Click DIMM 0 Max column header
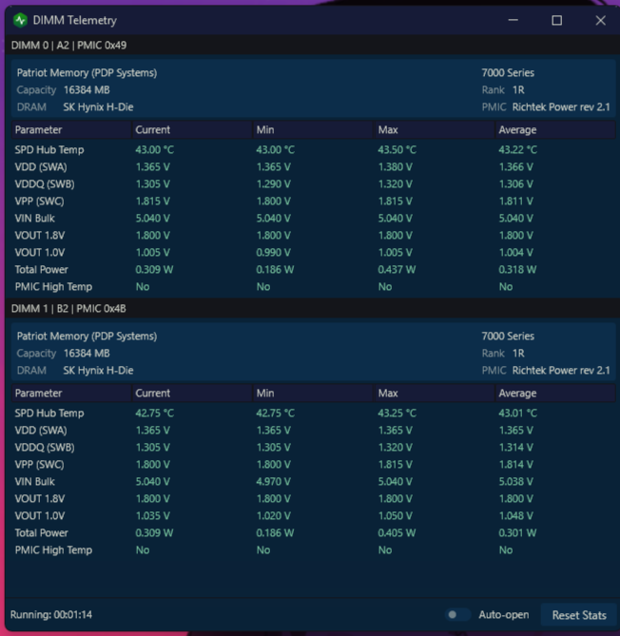Viewport: 620px width, 636px height. pos(434,130)
